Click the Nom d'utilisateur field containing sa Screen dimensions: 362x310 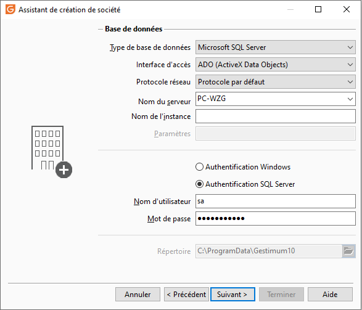276,201
